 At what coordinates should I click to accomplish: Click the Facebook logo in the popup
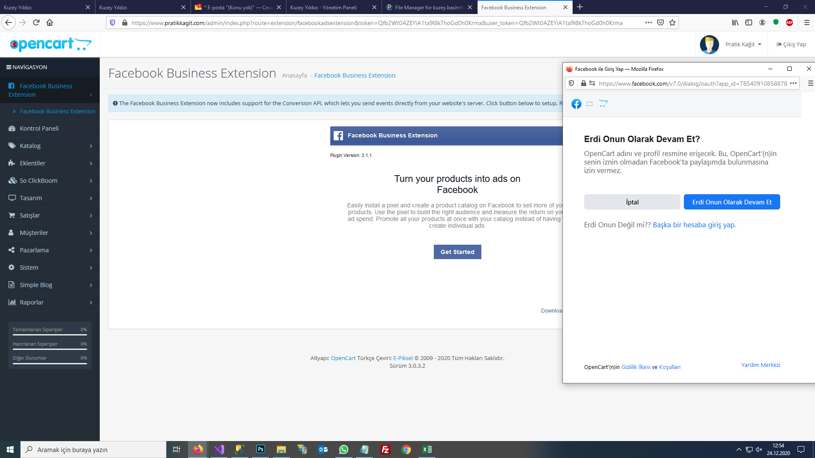click(576, 104)
